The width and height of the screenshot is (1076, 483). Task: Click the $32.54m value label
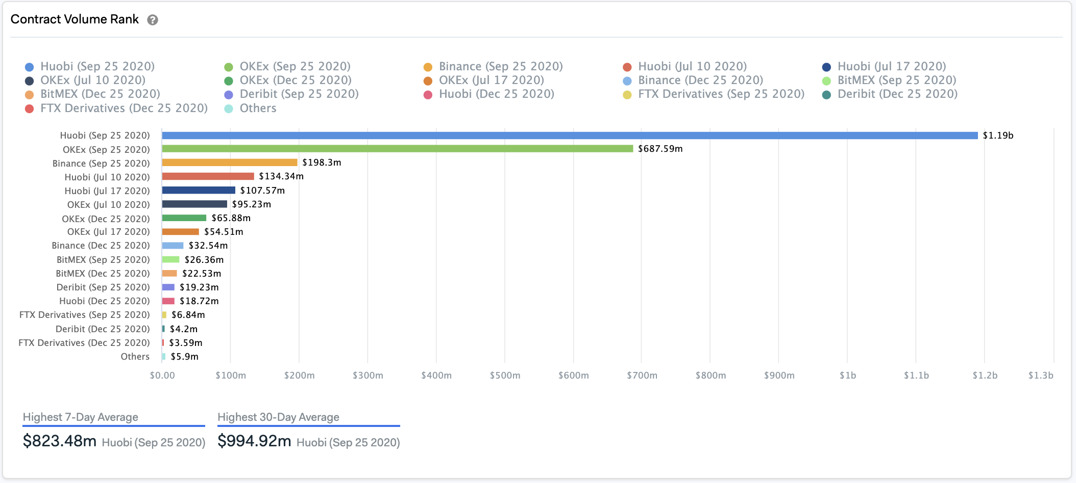208,245
